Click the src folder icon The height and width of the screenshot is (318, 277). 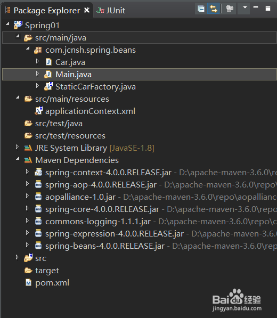point(28,258)
